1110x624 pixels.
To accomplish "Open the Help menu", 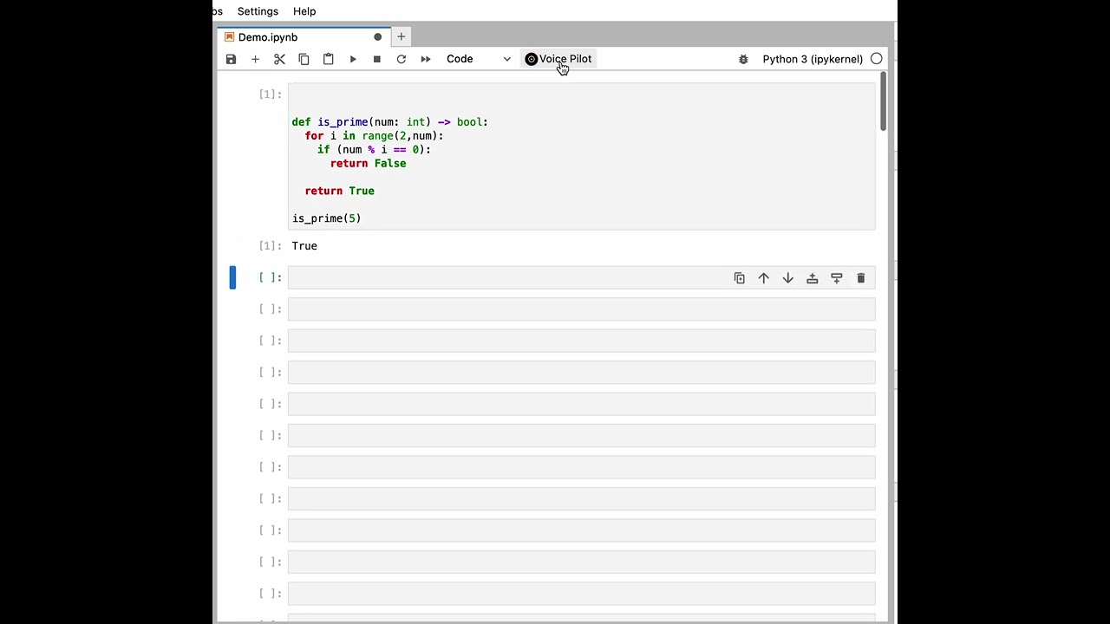I will 304,11.
